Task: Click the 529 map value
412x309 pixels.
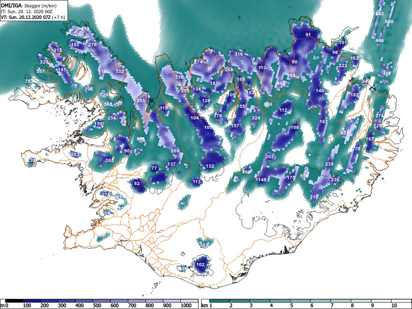Action: (x=104, y=95)
